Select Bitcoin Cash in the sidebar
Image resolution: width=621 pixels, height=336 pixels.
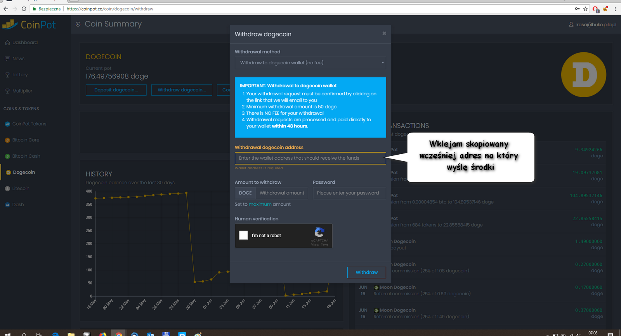pyautogui.click(x=26, y=156)
